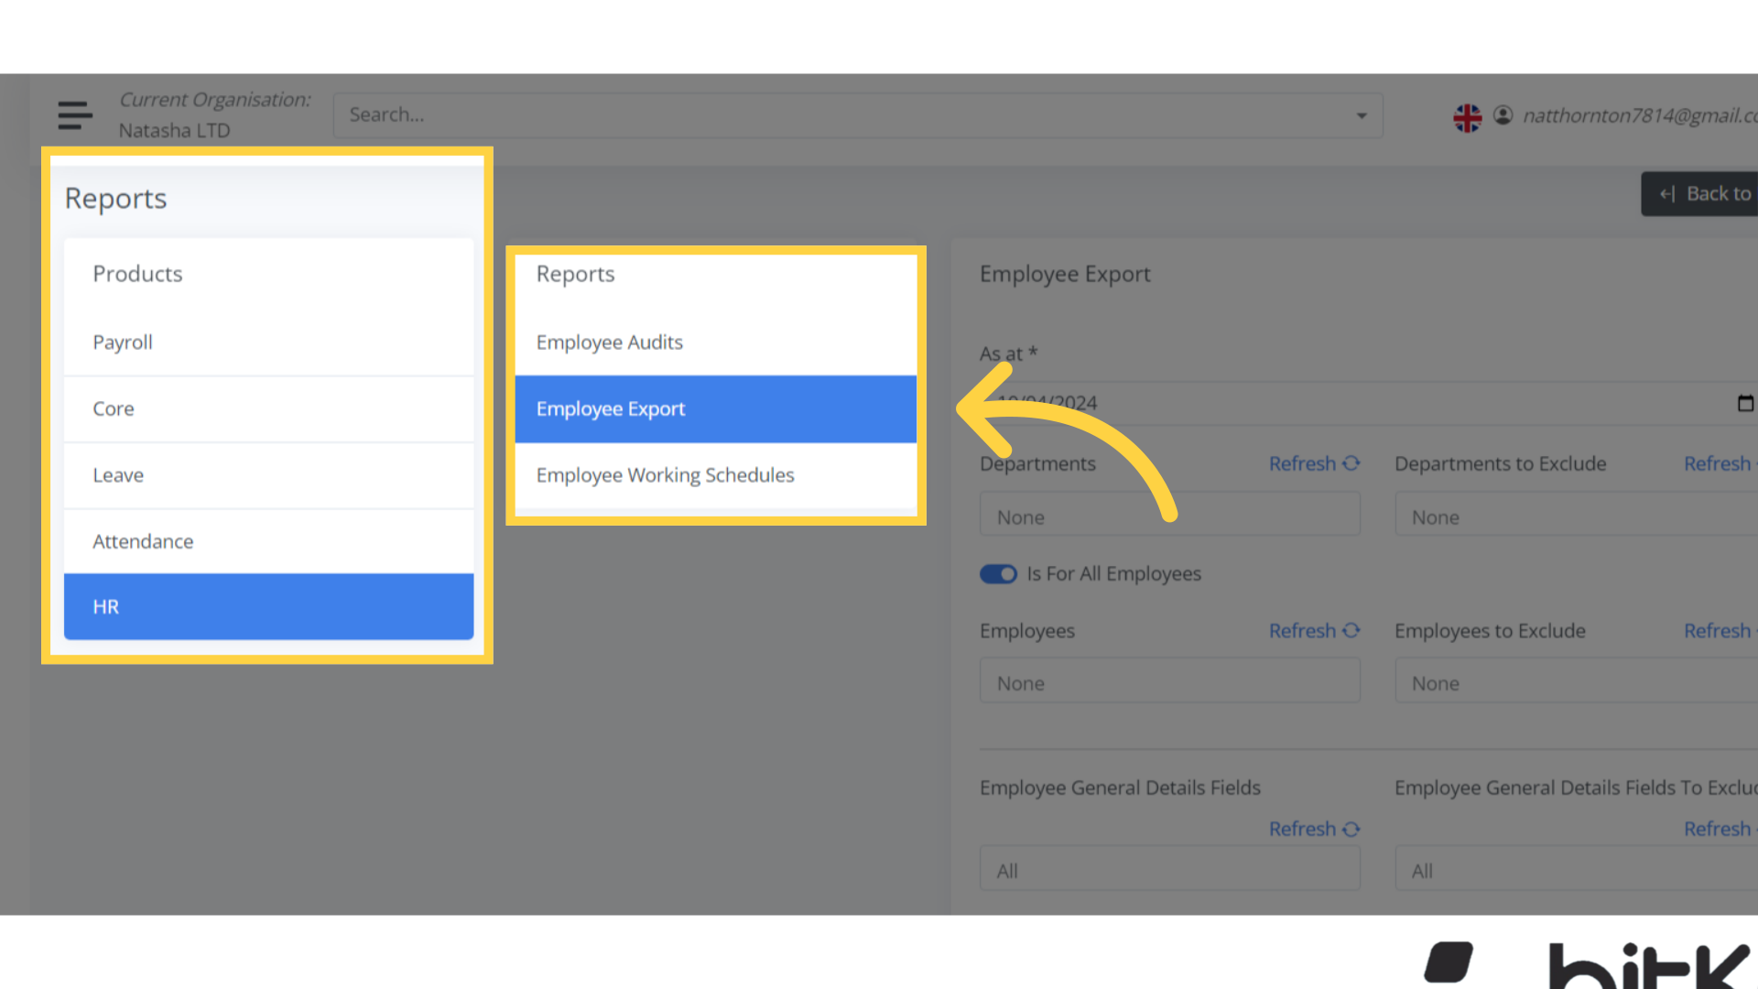Disable the Is For All Employees toggle
Image resolution: width=1758 pixels, height=989 pixels.
click(998, 574)
